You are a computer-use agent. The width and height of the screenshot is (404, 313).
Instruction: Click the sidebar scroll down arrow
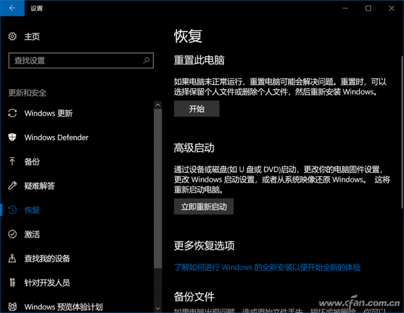(x=158, y=308)
